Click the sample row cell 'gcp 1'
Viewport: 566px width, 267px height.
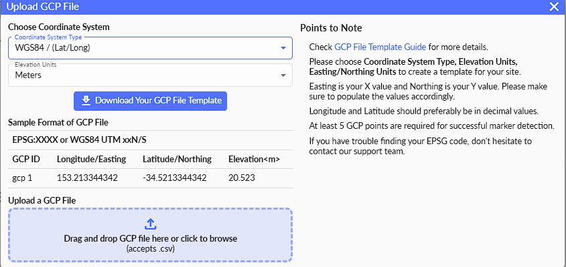tap(23, 178)
